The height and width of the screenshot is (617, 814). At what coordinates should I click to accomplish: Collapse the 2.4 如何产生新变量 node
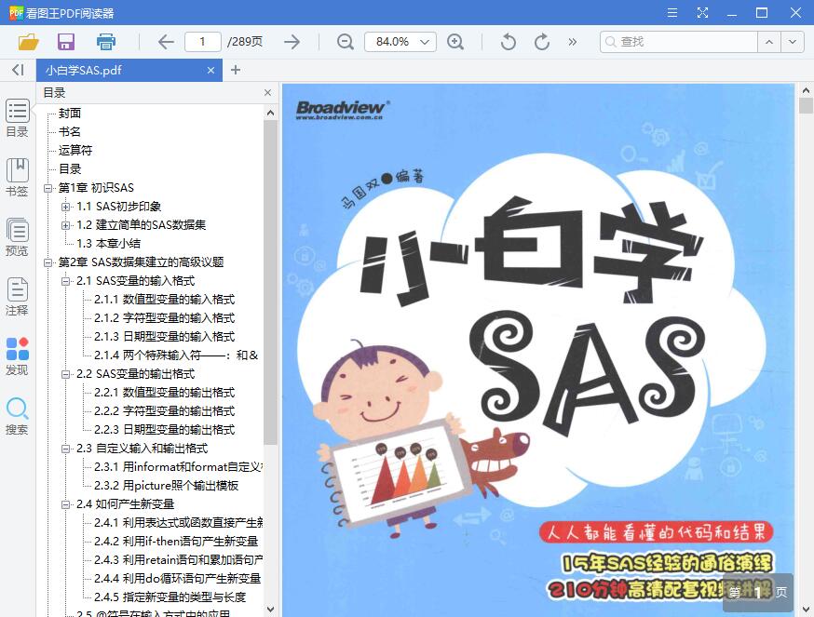point(65,504)
